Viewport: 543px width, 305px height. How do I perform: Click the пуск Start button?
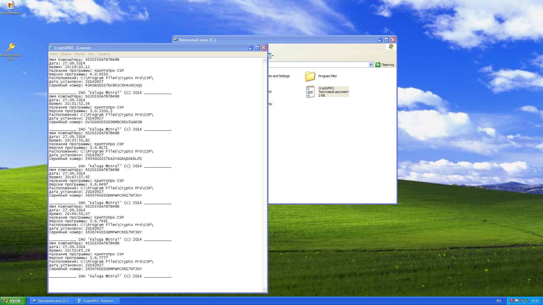coord(13,301)
